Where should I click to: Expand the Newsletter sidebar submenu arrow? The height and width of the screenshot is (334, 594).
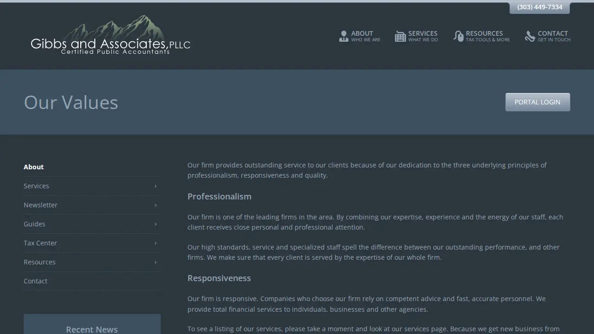pyautogui.click(x=155, y=205)
